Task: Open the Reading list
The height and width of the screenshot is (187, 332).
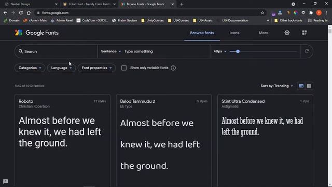Action: 318,20
